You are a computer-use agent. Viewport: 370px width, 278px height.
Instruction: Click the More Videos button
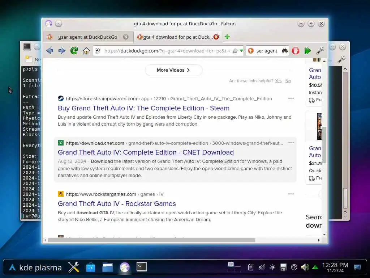(x=173, y=70)
